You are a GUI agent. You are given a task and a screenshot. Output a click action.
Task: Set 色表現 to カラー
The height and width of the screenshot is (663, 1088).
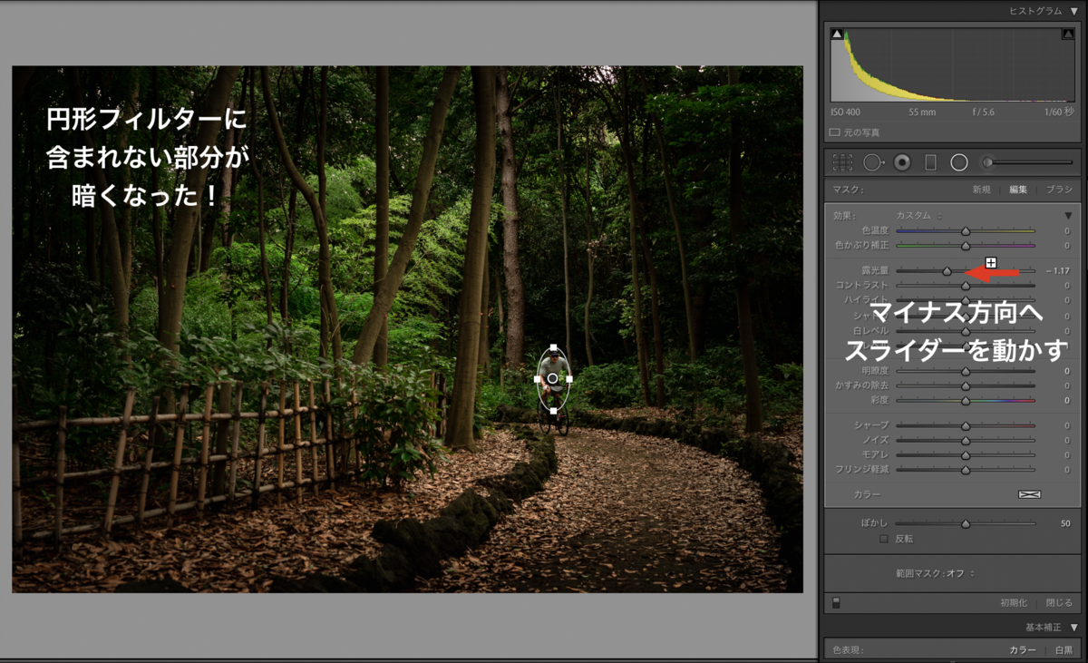point(1023,650)
